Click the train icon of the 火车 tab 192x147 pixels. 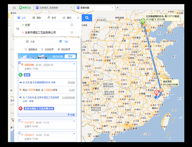[x=27, y=42]
